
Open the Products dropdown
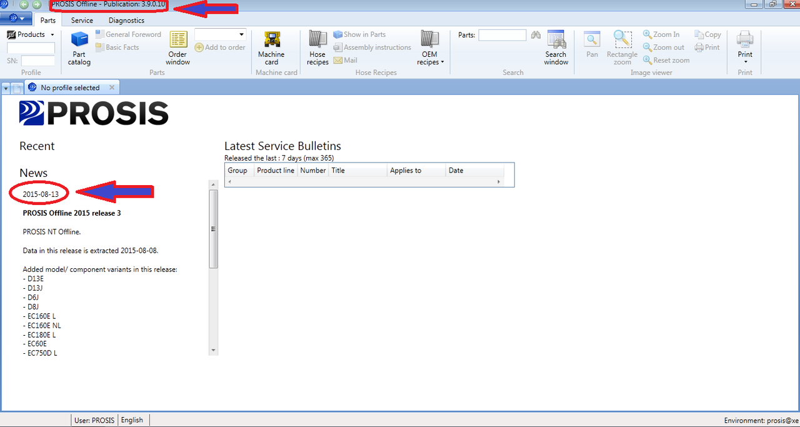[31, 34]
